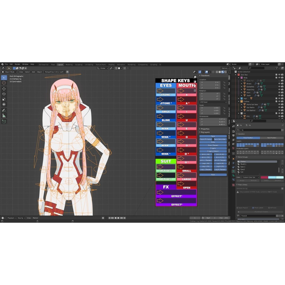Click the viewport zoom magnifier icon
The width and height of the screenshot is (285, 285).
click(x=195, y=77)
